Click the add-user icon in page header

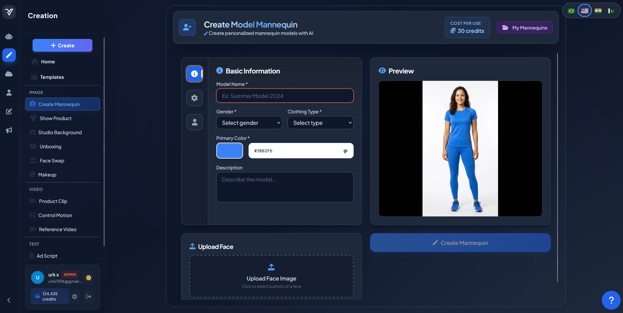click(187, 28)
